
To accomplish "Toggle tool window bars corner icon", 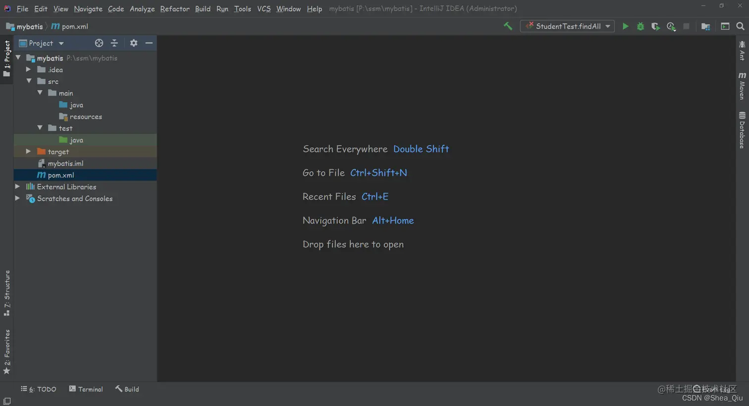I will (7, 401).
